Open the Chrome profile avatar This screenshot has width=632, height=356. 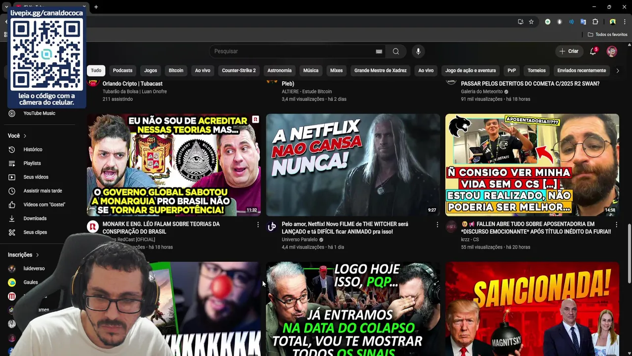(x=612, y=22)
